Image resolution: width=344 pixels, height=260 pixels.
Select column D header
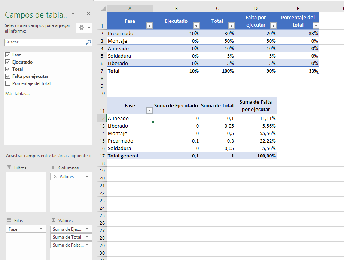[256, 9]
